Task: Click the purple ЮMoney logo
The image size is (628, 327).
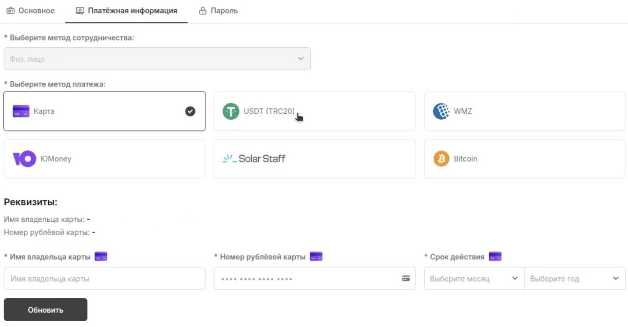Action: (x=24, y=159)
